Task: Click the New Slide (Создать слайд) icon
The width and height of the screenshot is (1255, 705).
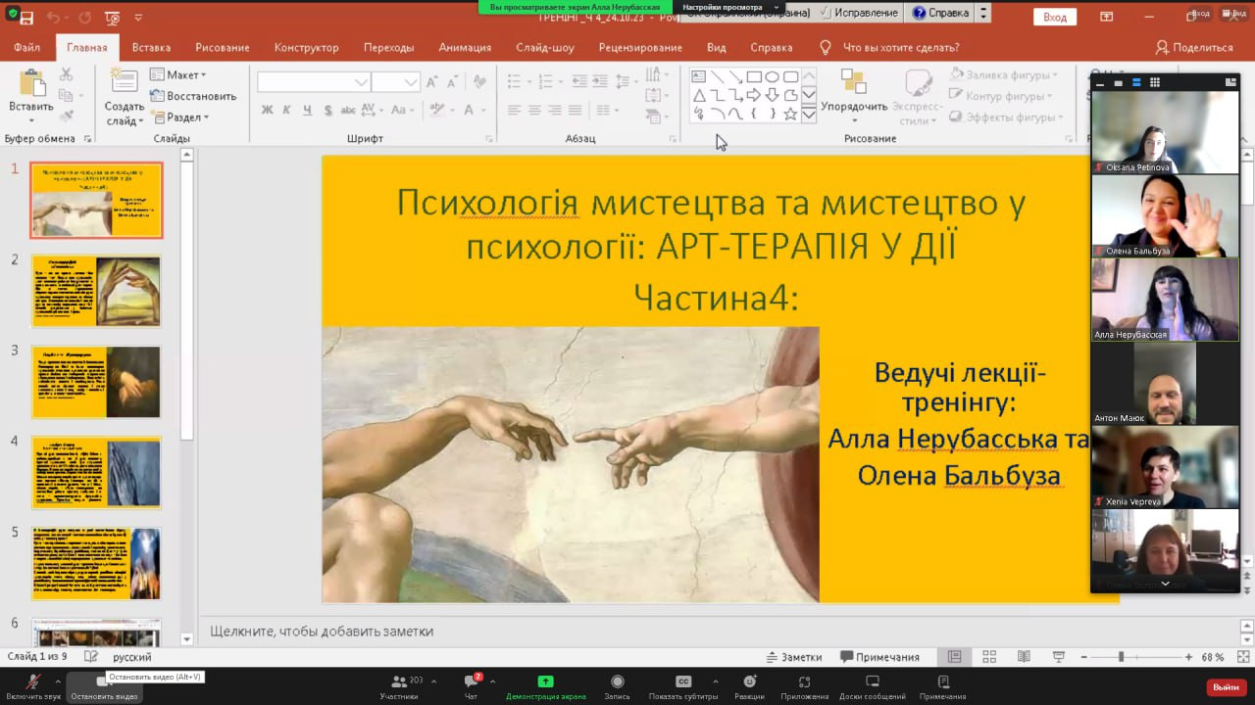Action: (x=124, y=84)
